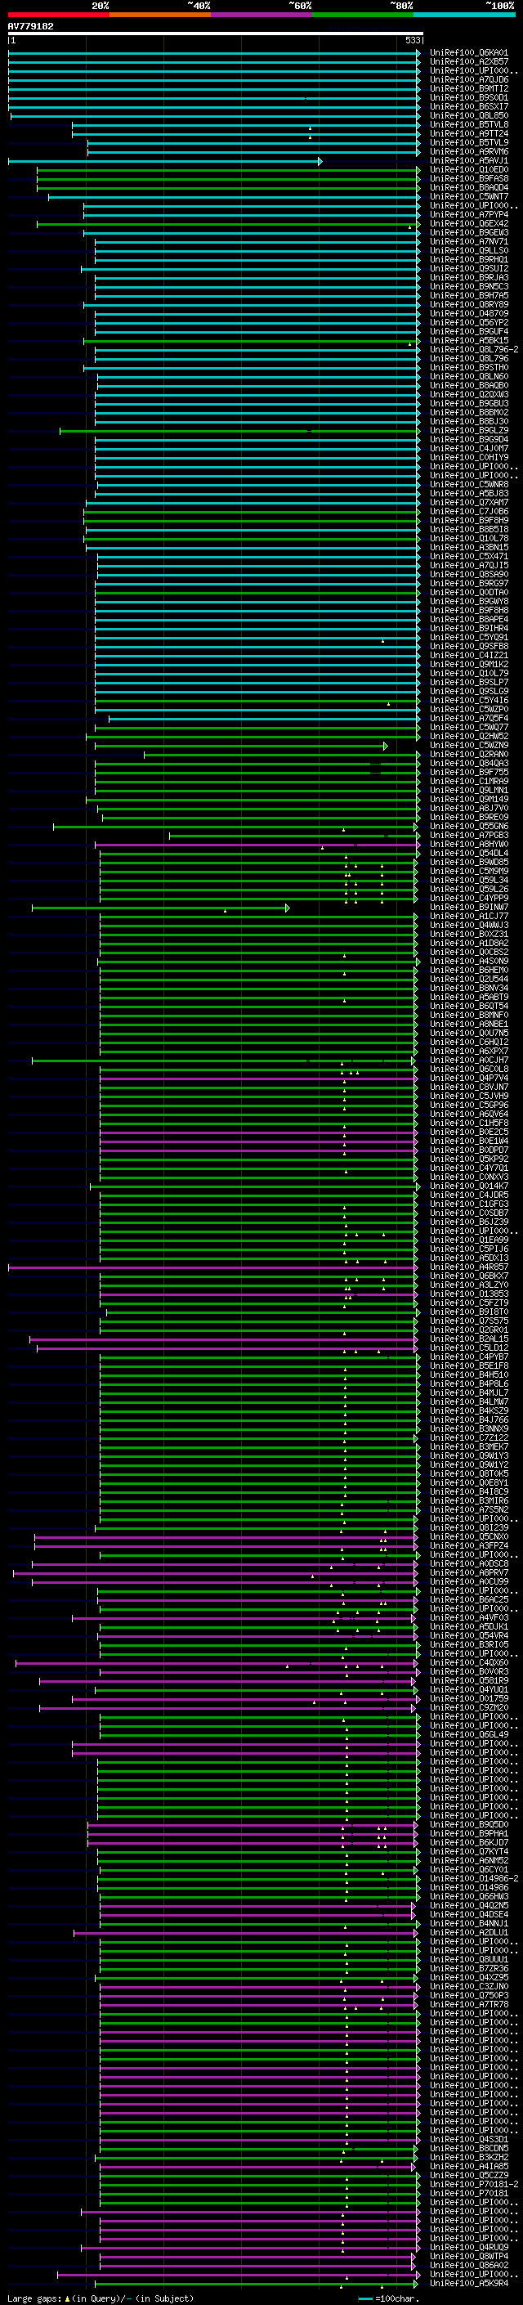Image resolution: width=523 pixels, height=2305 pixels.
Task: Click the long purple bar for UniRef100_A4R857
Action: click(x=213, y=1267)
